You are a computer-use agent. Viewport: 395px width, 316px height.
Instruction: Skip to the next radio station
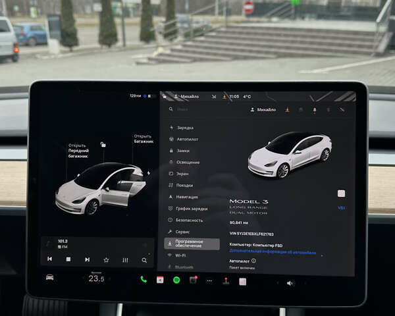(87, 259)
